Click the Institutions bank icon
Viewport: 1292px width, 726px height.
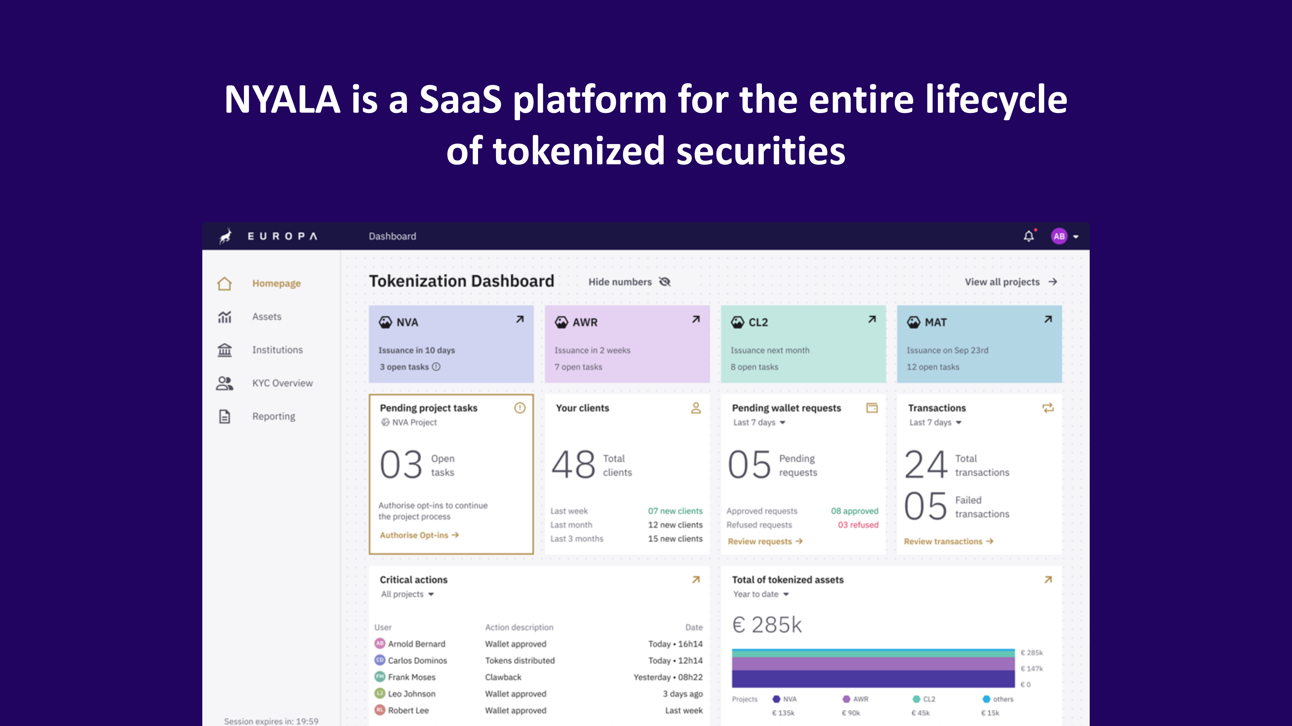pos(224,350)
